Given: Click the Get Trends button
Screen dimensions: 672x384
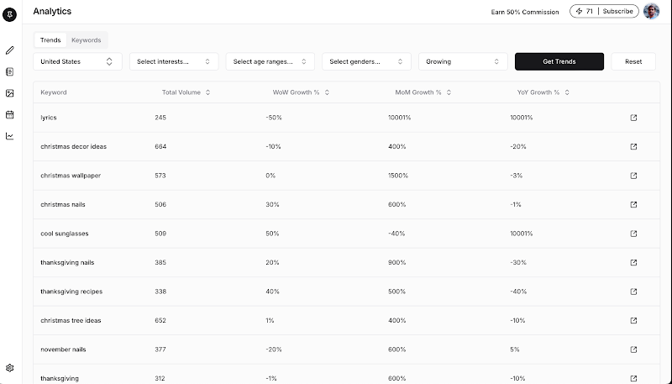Looking at the screenshot, I should coord(559,61).
